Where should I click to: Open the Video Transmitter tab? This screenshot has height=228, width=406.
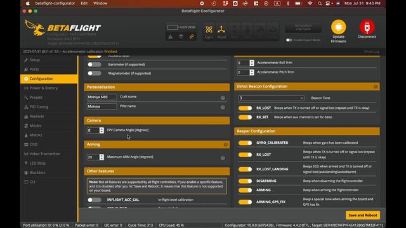49,154
